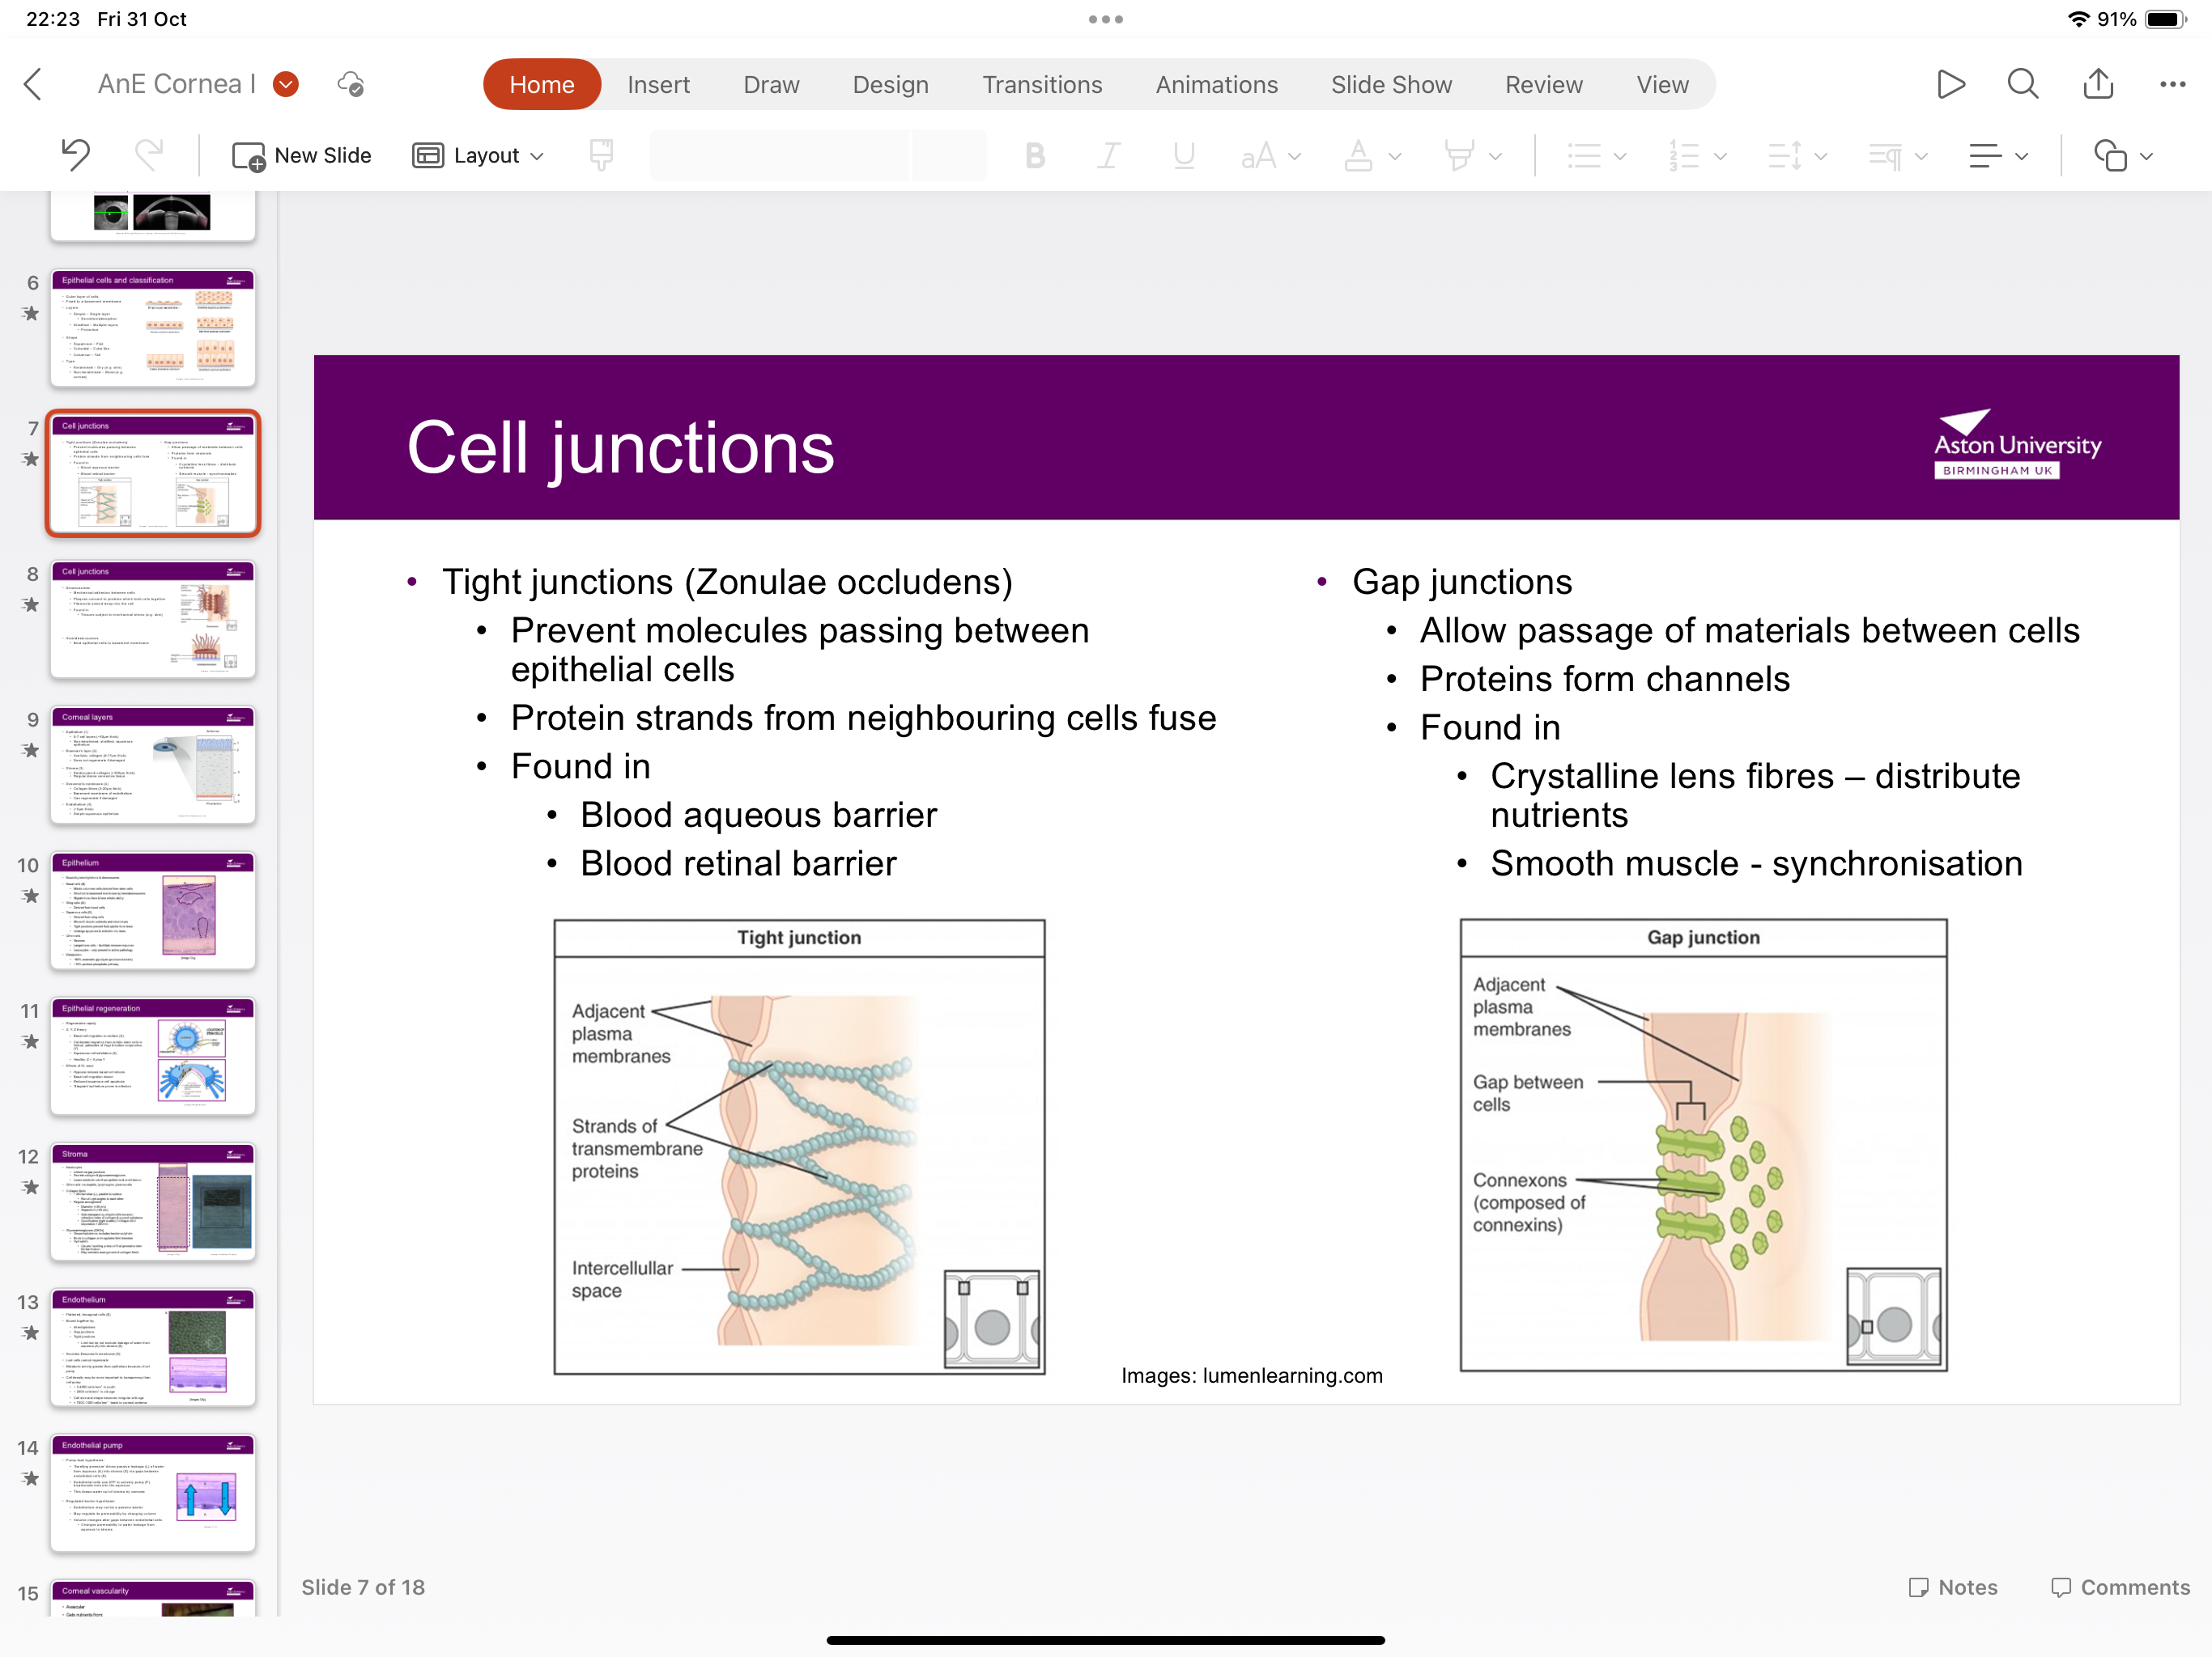Tap the back arrow to exit presentation

[x=33, y=84]
